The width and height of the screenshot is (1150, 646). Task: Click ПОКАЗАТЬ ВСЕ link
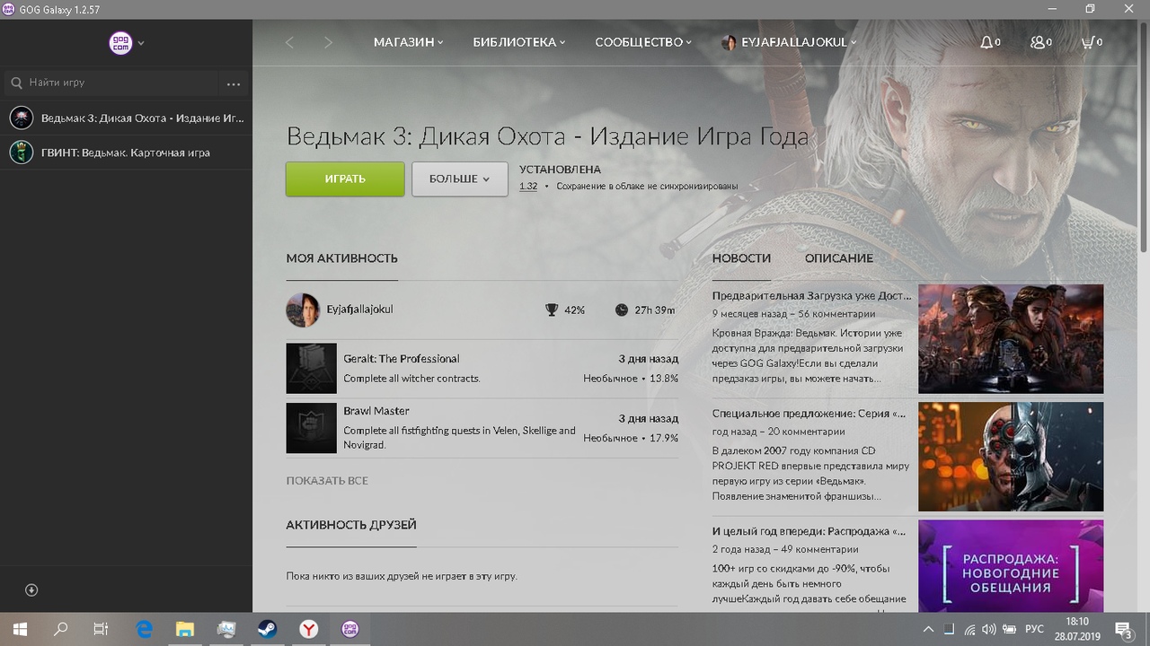[x=327, y=481]
